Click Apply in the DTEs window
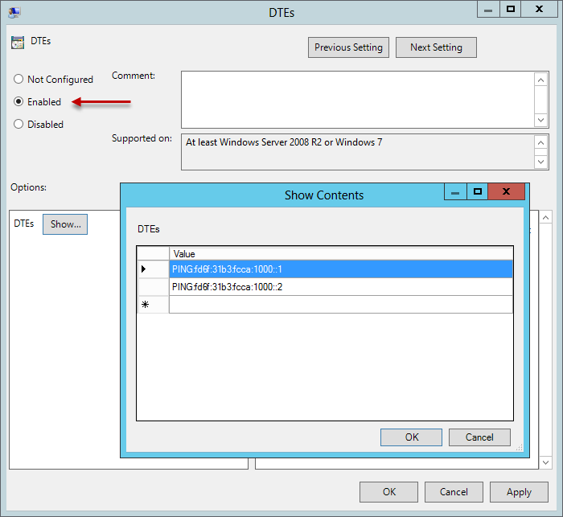563x517 pixels. pos(519,492)
